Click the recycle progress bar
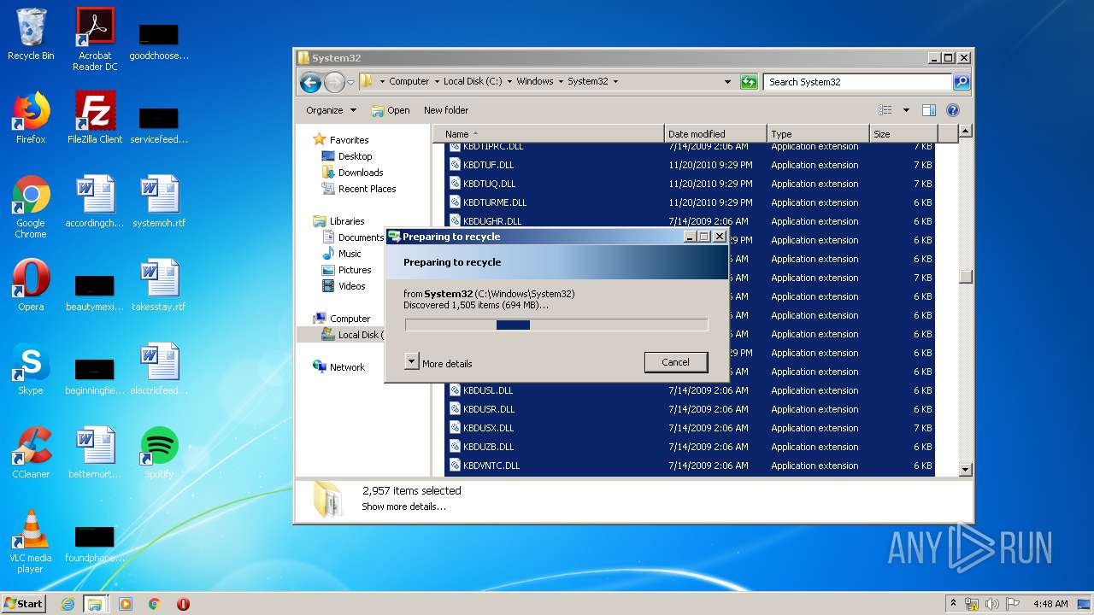 pyautogui.click(x=556, y=325)
